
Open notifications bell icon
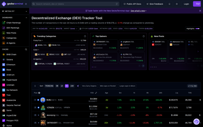point(170,4)
